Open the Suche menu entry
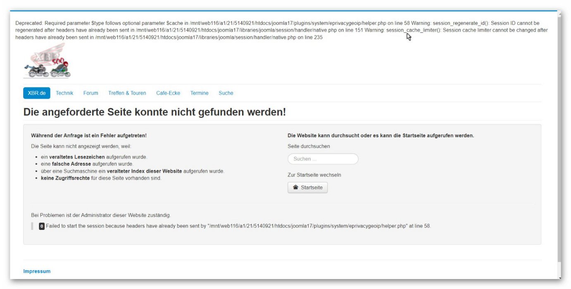The image size is (571, 289). point(226,93)
